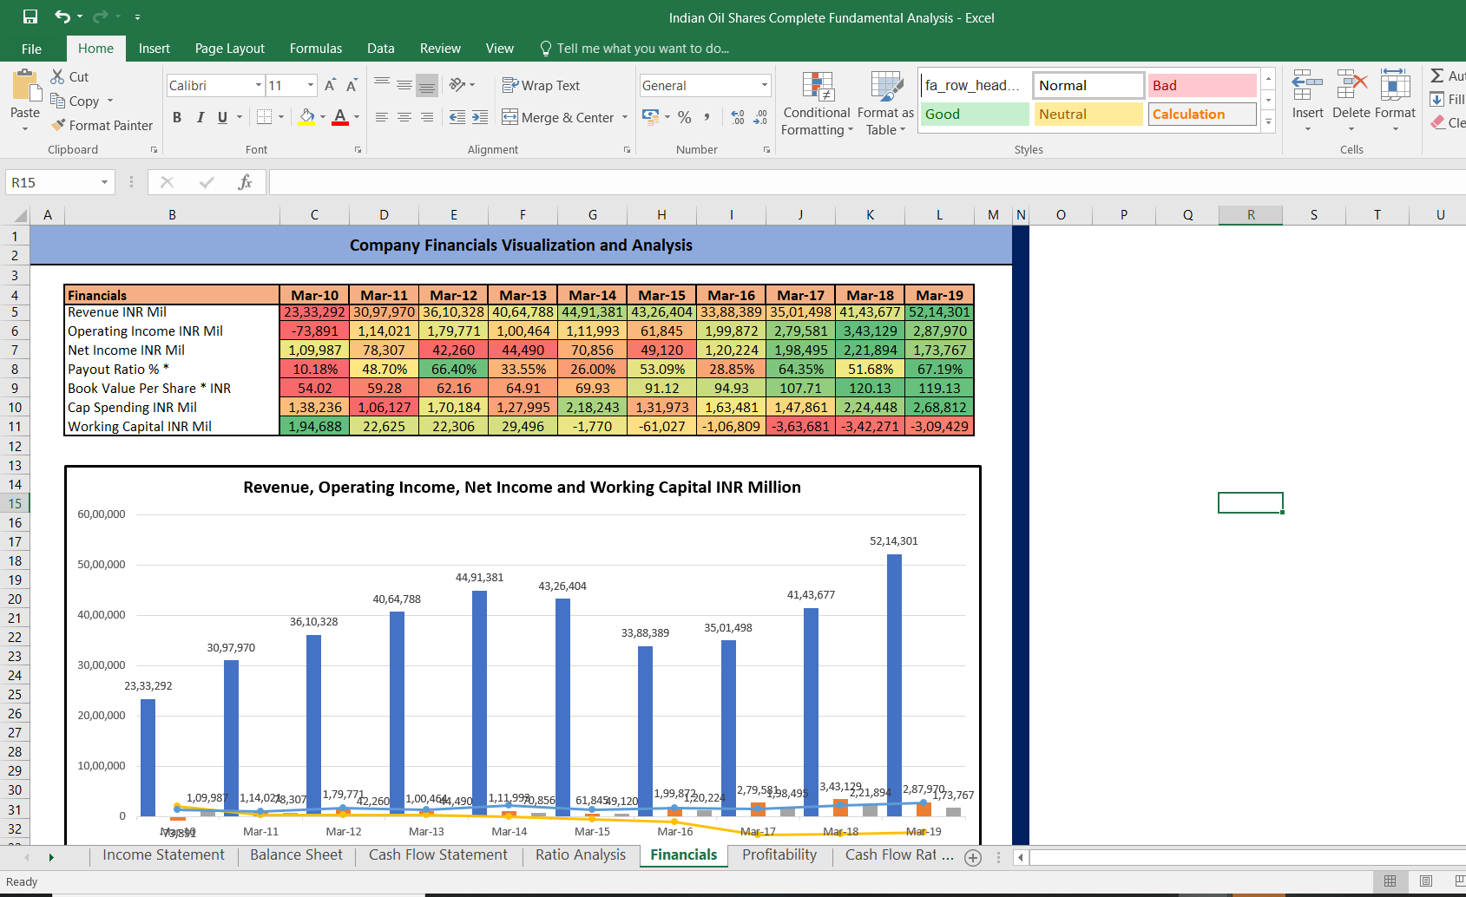Image resolution: width=1466 pixels, height=897 pixels.
Task: Apply the Good green cell style
Action: 975,114
